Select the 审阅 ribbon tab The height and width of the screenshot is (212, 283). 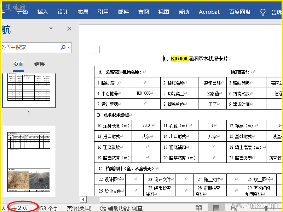pos(144,12)
